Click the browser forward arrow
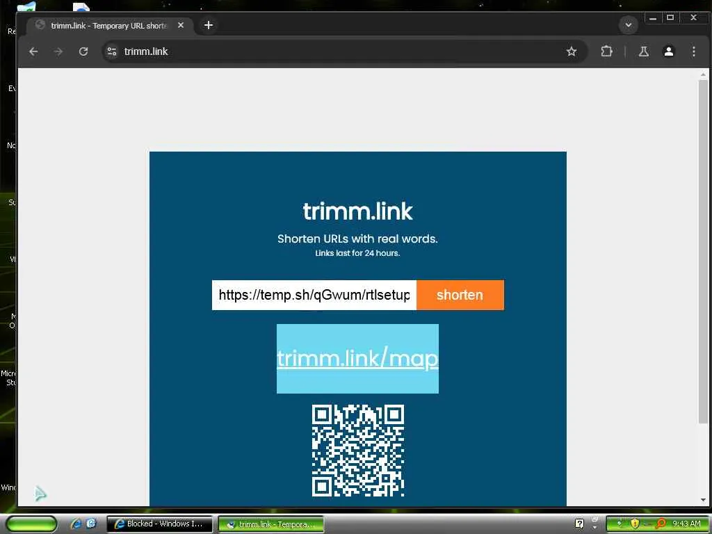 click(58, 51)
